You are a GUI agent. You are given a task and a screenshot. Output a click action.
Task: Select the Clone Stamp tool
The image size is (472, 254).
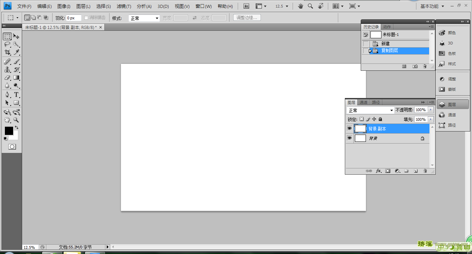click(7, 70)
